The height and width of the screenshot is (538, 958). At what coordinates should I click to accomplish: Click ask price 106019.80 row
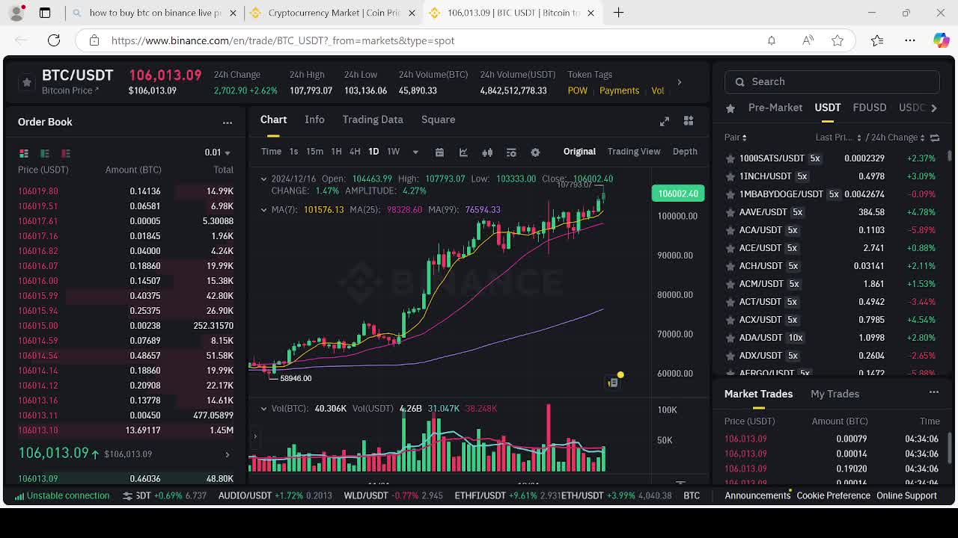point(126,191)
